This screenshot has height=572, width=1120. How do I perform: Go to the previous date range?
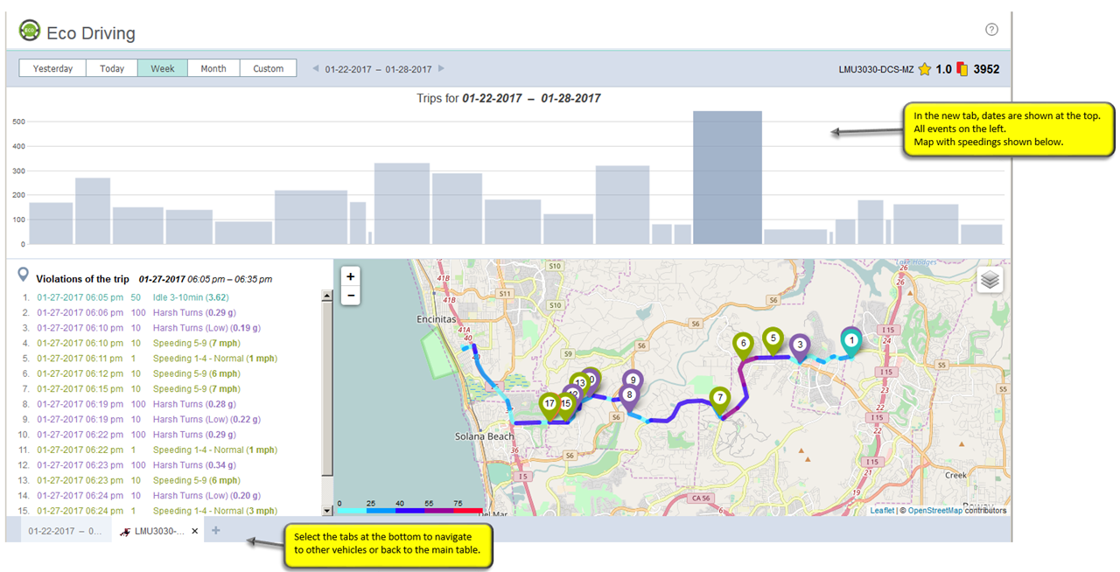coord(315,68)
